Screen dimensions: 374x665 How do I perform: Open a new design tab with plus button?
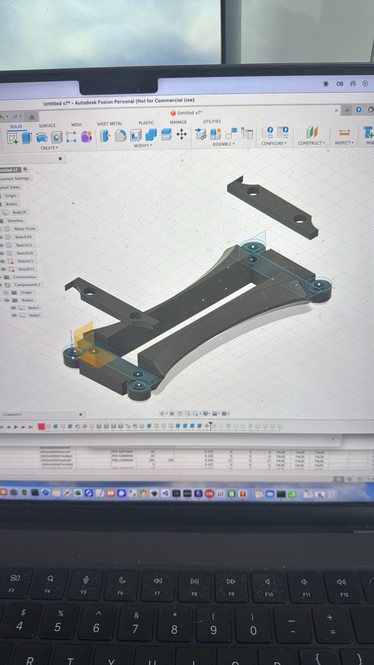[x=347, y=110]
